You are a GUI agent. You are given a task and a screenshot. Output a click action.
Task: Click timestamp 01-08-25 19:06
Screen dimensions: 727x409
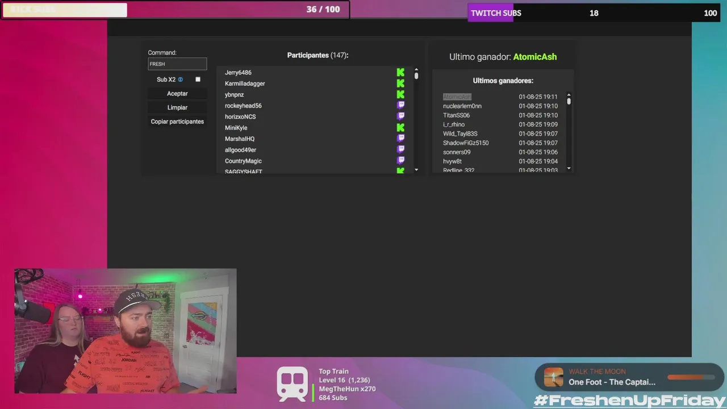click(538, 152)
